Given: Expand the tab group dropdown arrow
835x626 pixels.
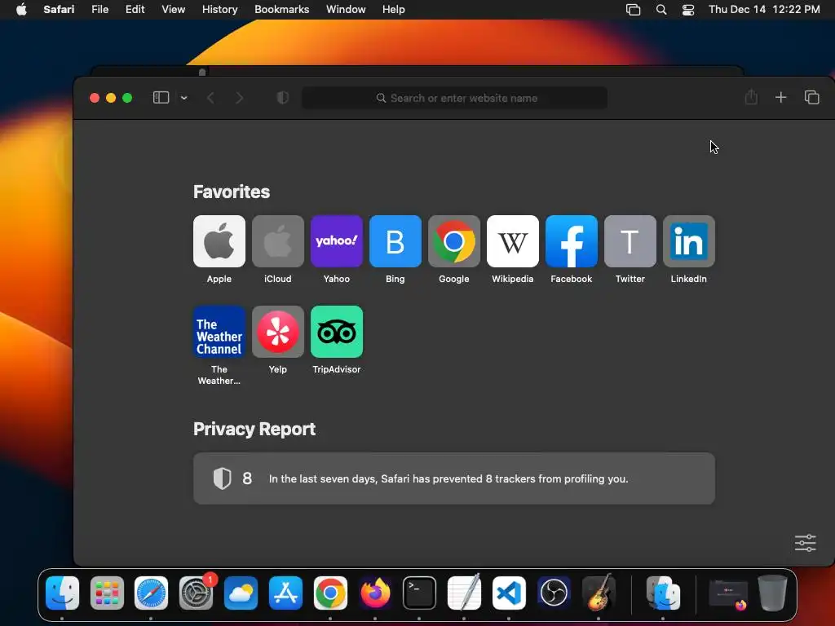Looking at the screenshot, I should [183, 98].
